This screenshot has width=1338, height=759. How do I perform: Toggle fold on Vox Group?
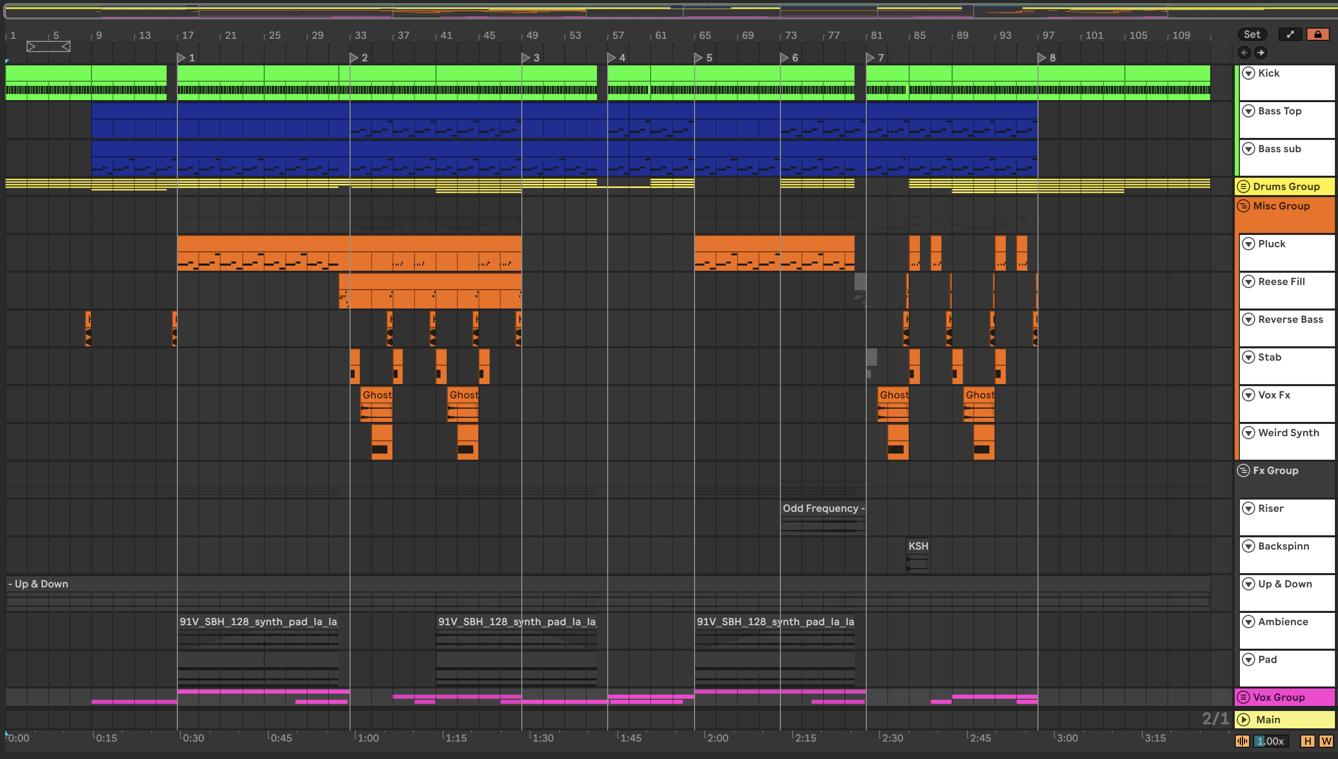tap(1243, 697)
